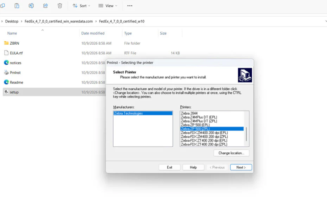Click Exit in PrnInst dialog

(169, 167)
